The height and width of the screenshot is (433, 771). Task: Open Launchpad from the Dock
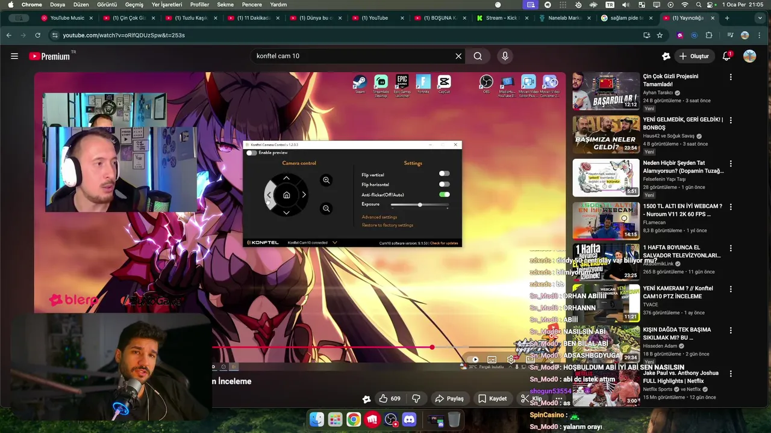coord(335,419)
